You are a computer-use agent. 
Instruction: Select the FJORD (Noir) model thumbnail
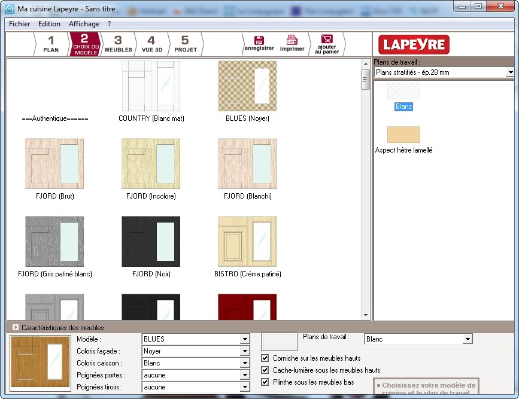pos(151,242)
